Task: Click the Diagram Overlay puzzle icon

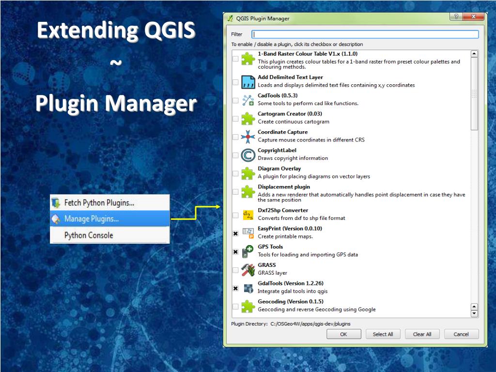Action: point(248,174)
